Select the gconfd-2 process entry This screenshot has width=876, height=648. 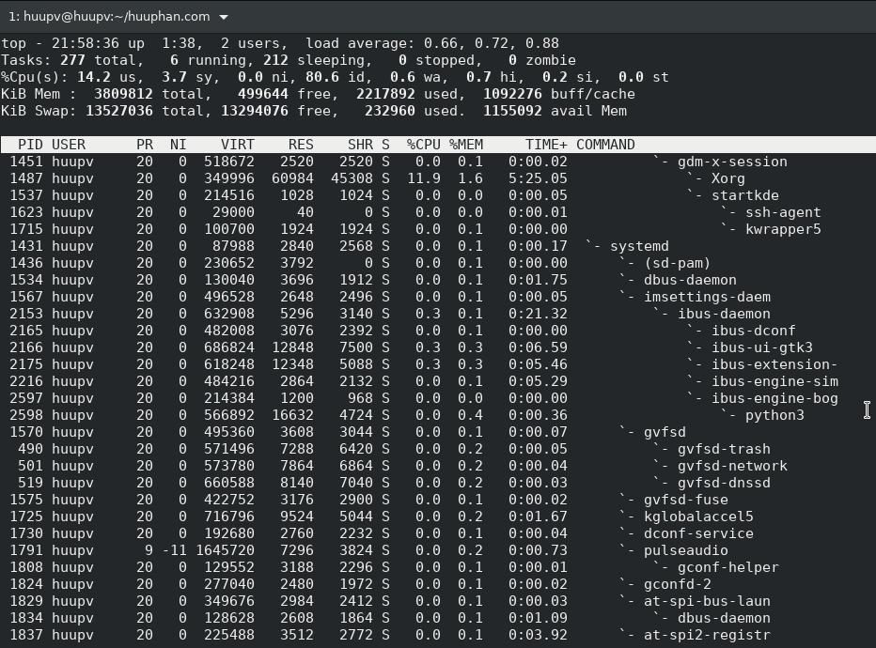[677, 584]
